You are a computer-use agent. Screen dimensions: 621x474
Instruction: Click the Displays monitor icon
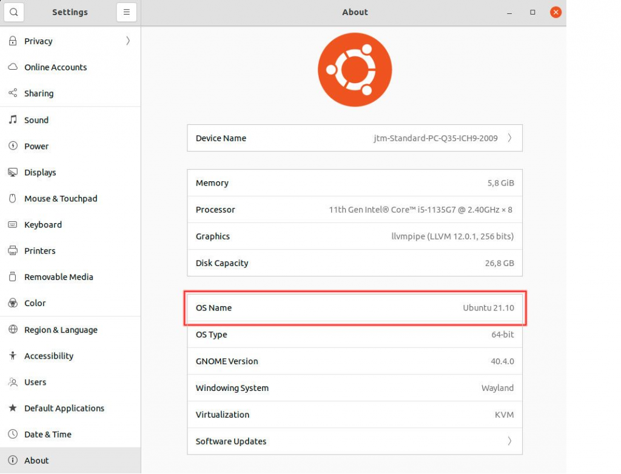pyautogui.click(x=13, y=172)
